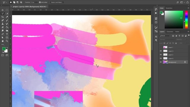Select the Brush tool
Image resolution: width=190 pixels, height=107 pixels.
[7, 21]
